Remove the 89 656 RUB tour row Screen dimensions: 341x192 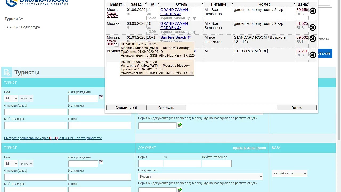click(313, 11)
